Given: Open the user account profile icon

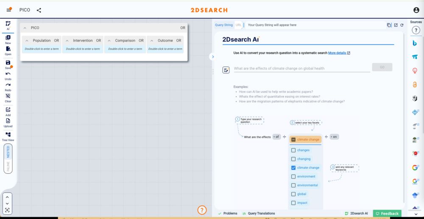Looking at the screenshot, I should point(416,10).
